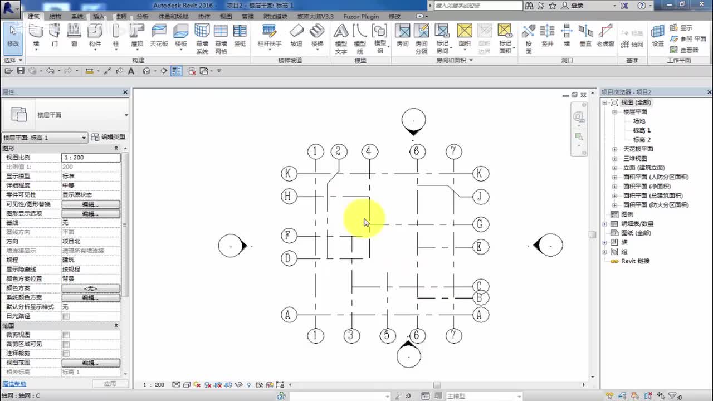Click 编辑 button for 可见性/图形替换

pyautogui.click(x=91, y=204)
